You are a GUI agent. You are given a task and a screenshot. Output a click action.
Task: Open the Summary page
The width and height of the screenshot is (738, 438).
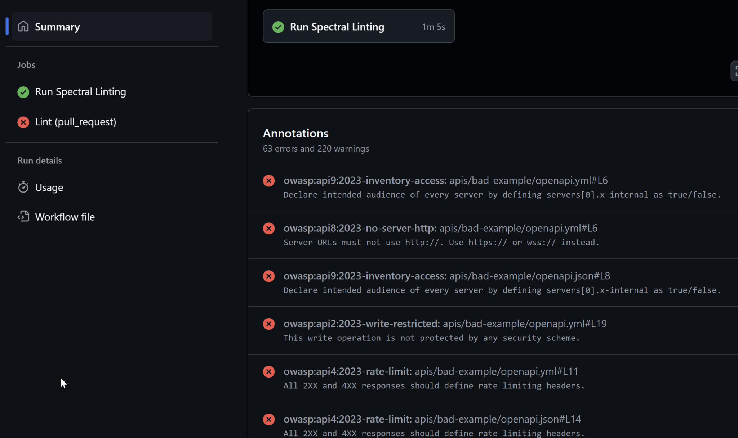click(57, 26)
